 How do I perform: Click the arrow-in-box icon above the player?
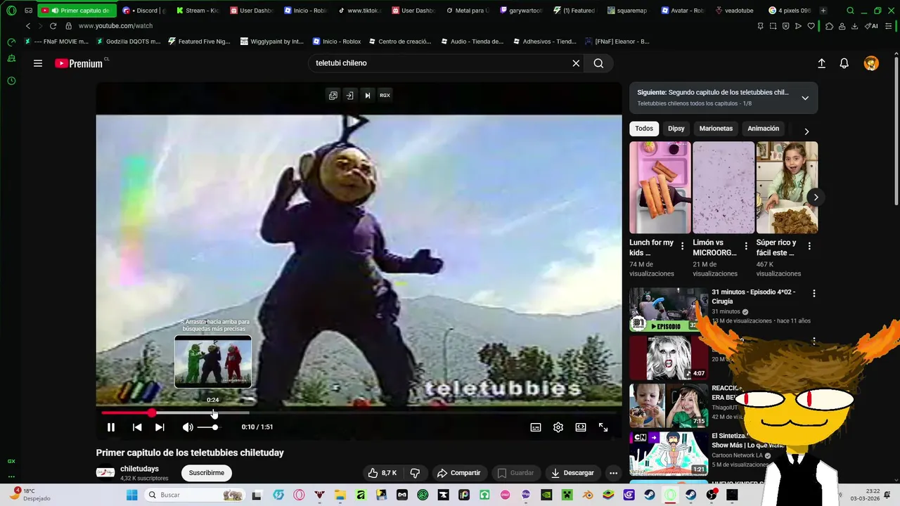(349, 96)
